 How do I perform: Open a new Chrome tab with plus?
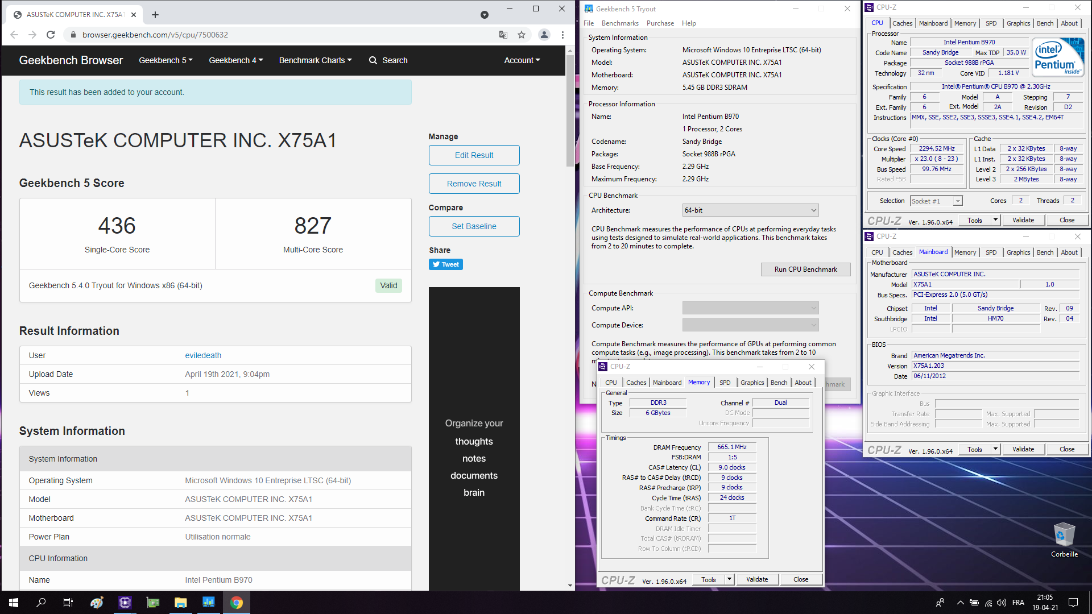point(155,15)
